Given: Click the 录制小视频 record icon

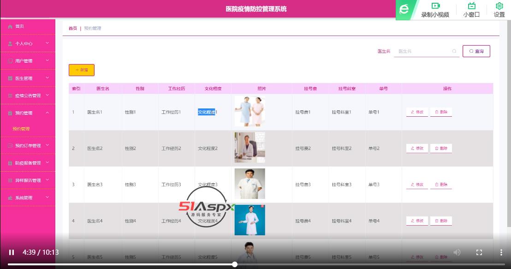Looking at the screenshot, I should click(435, 6).
